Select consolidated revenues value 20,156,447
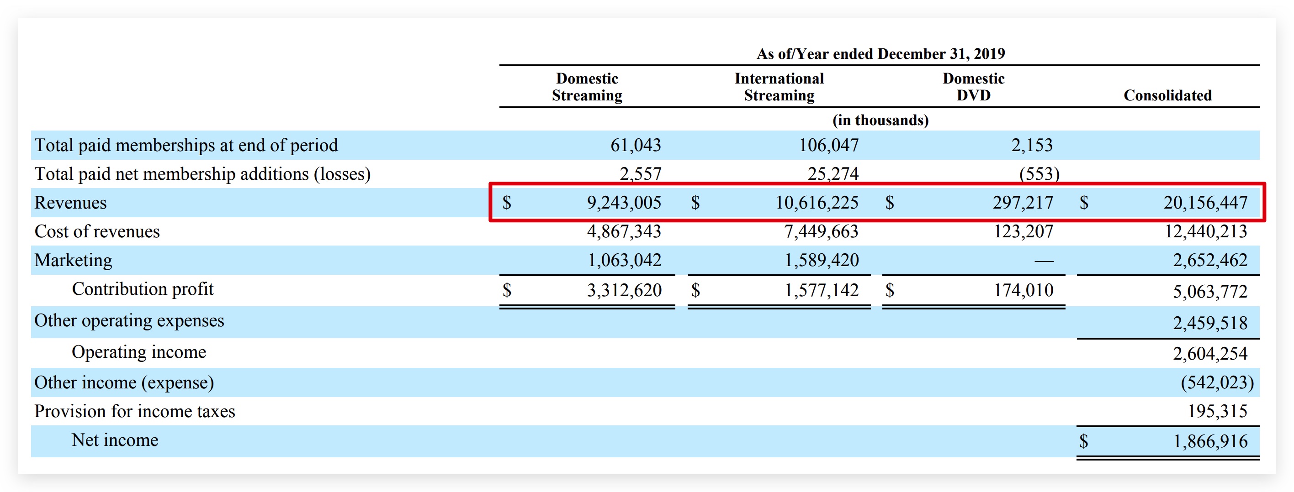 pos(1205,203)
